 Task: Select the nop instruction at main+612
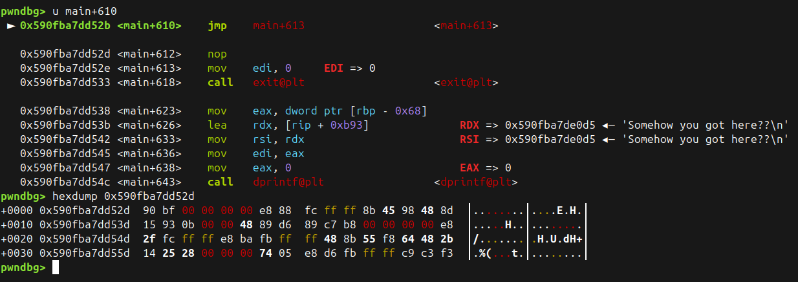click(x=217, y=54)
